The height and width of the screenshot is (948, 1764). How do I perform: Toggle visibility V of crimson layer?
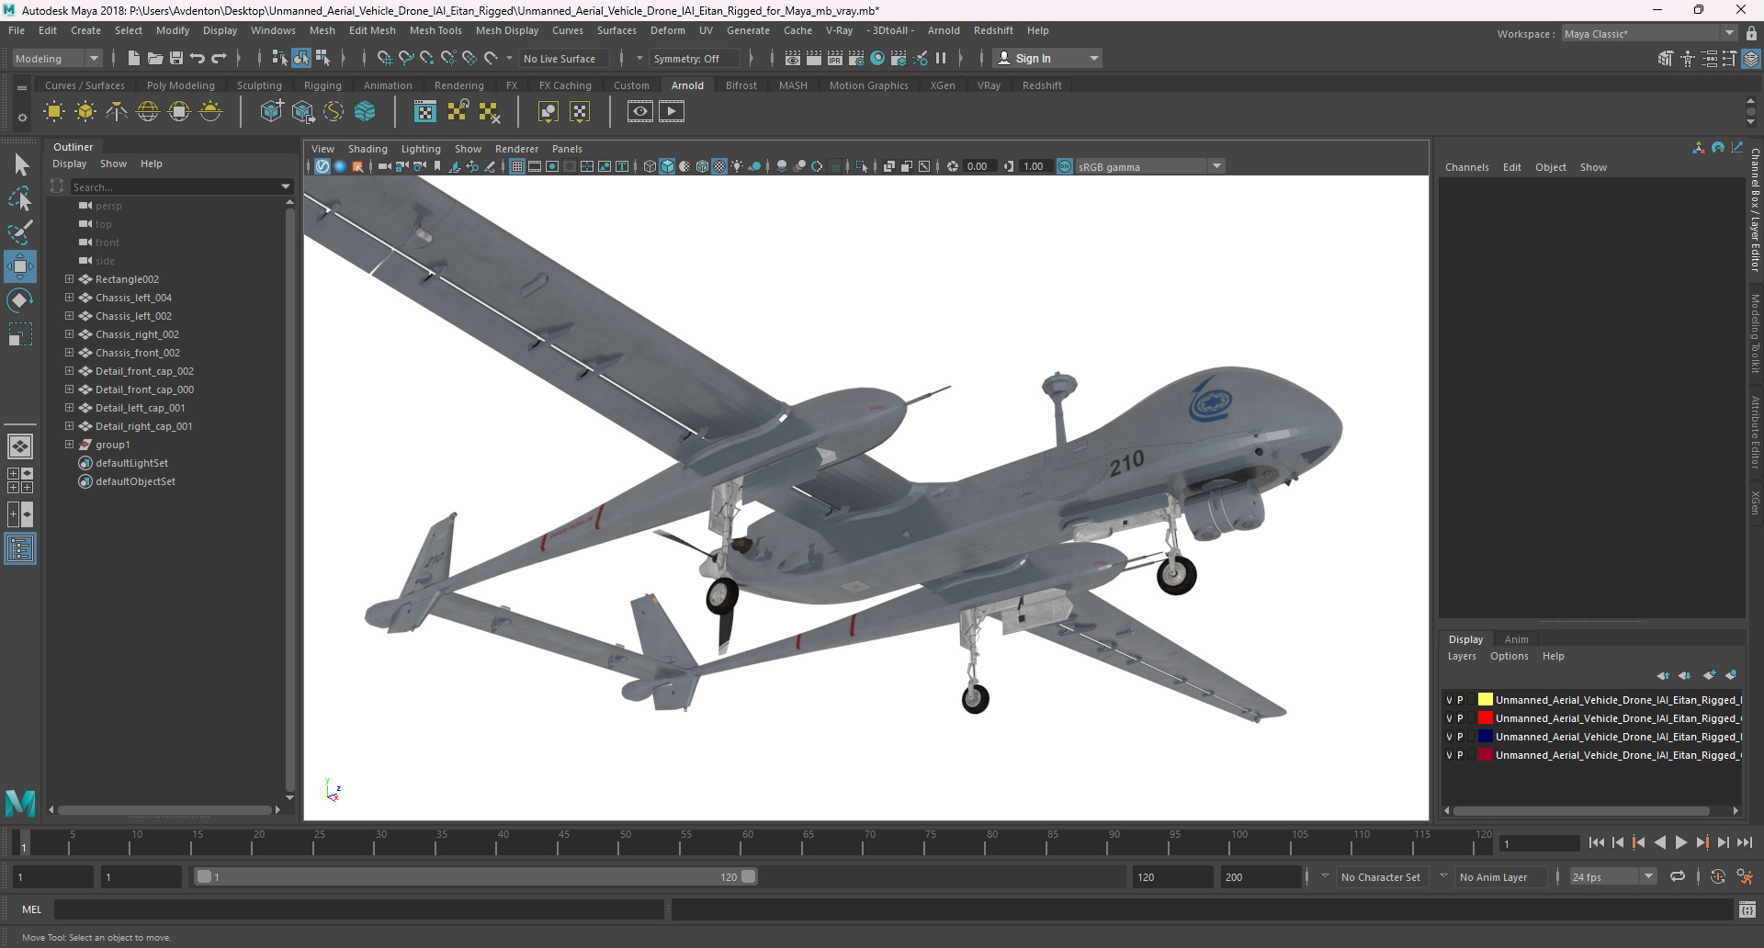click(1450, 755)
